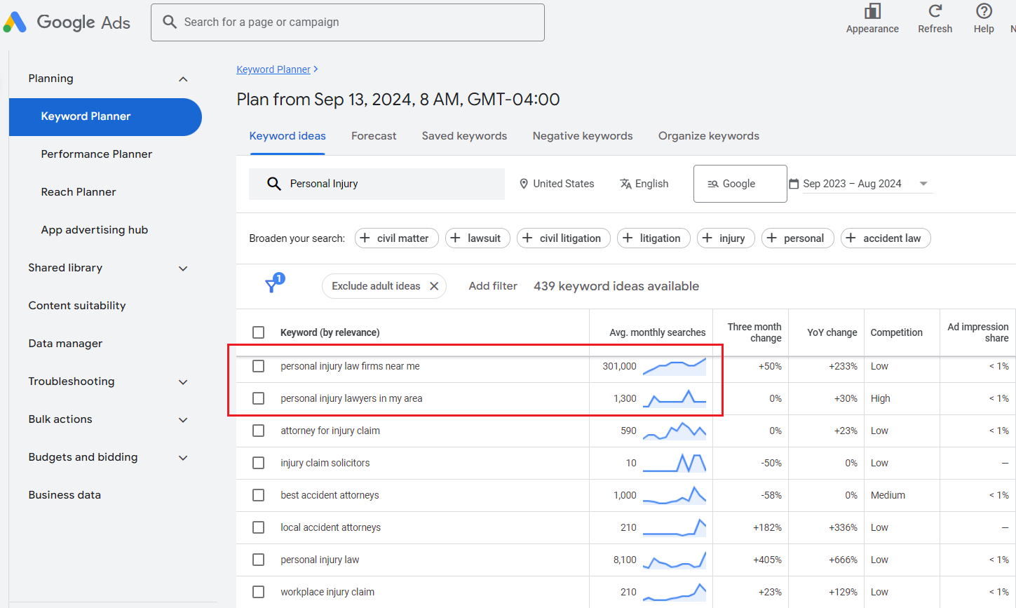Viewport: 1016px width, 608px height.
Task: Click the location pin icon for United States
Action: tap(524, 183)
